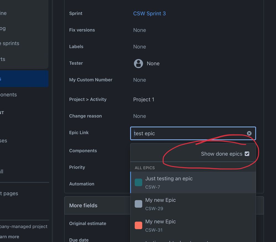Expand the More fields section

[83, 205]
